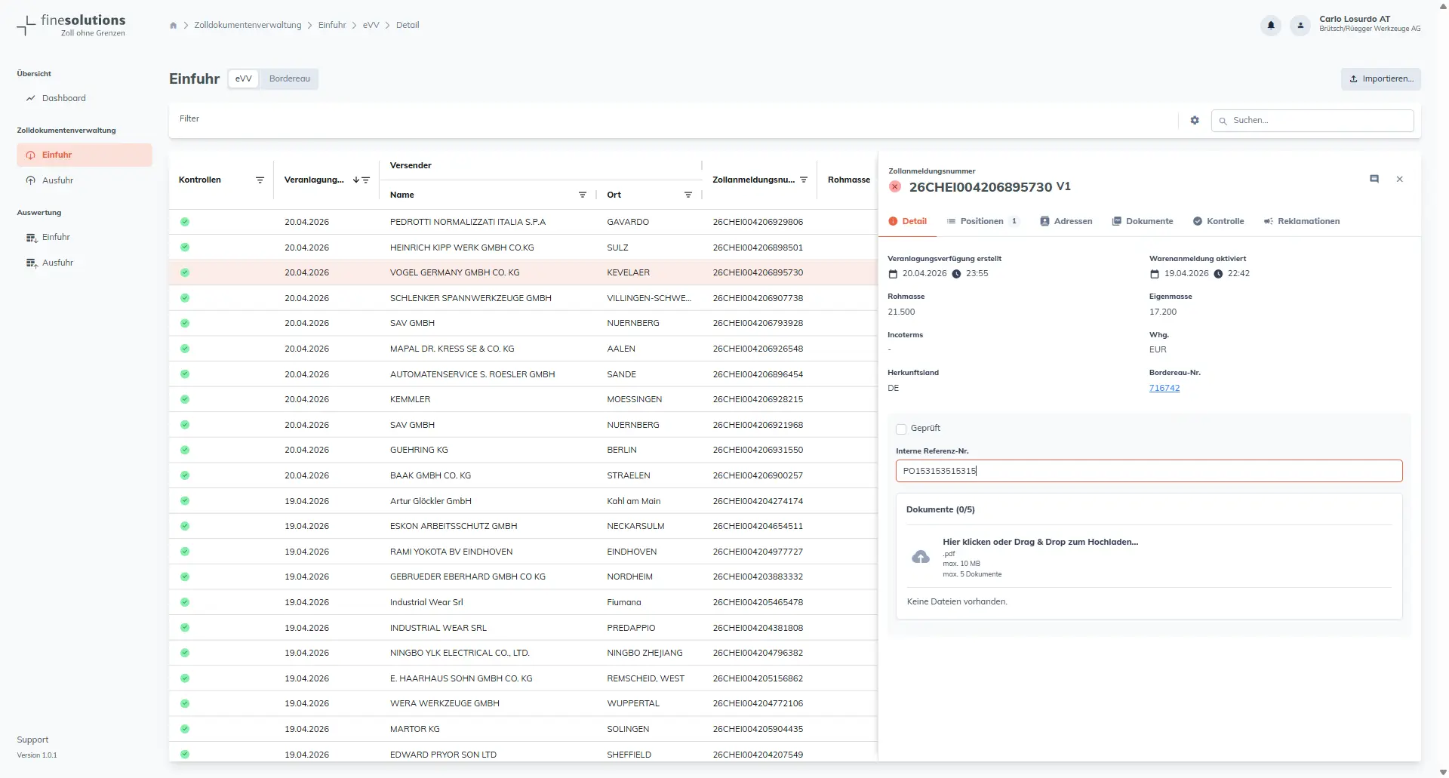Click green status icon for PEDROTTI NORMALIZZATI row

coord(185,222)
